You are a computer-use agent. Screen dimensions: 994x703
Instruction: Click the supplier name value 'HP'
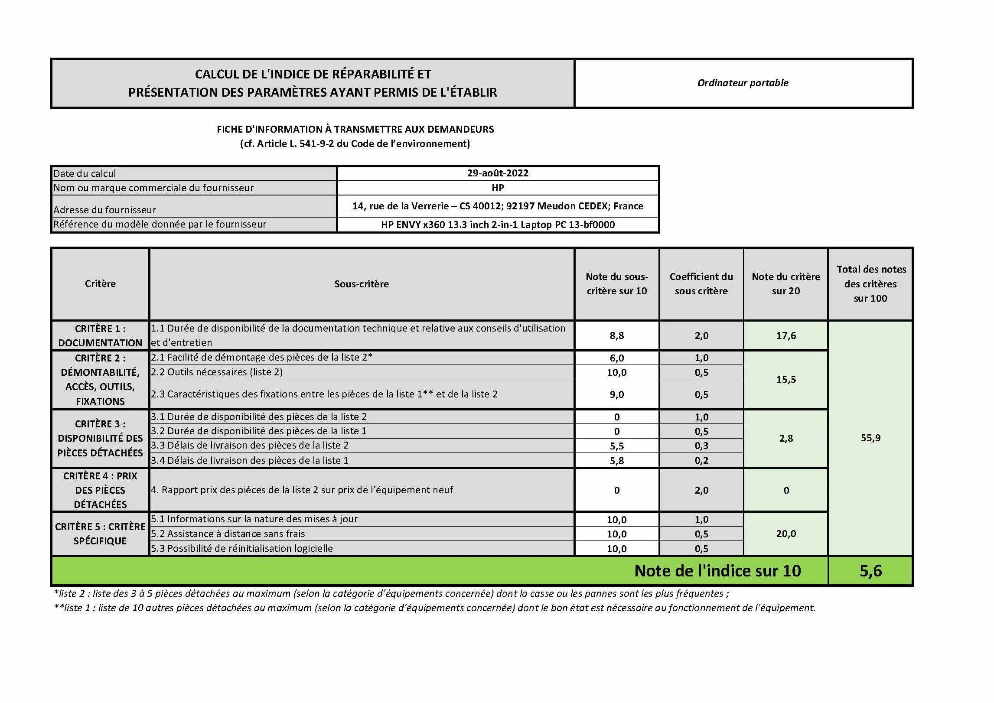point(498,188)
